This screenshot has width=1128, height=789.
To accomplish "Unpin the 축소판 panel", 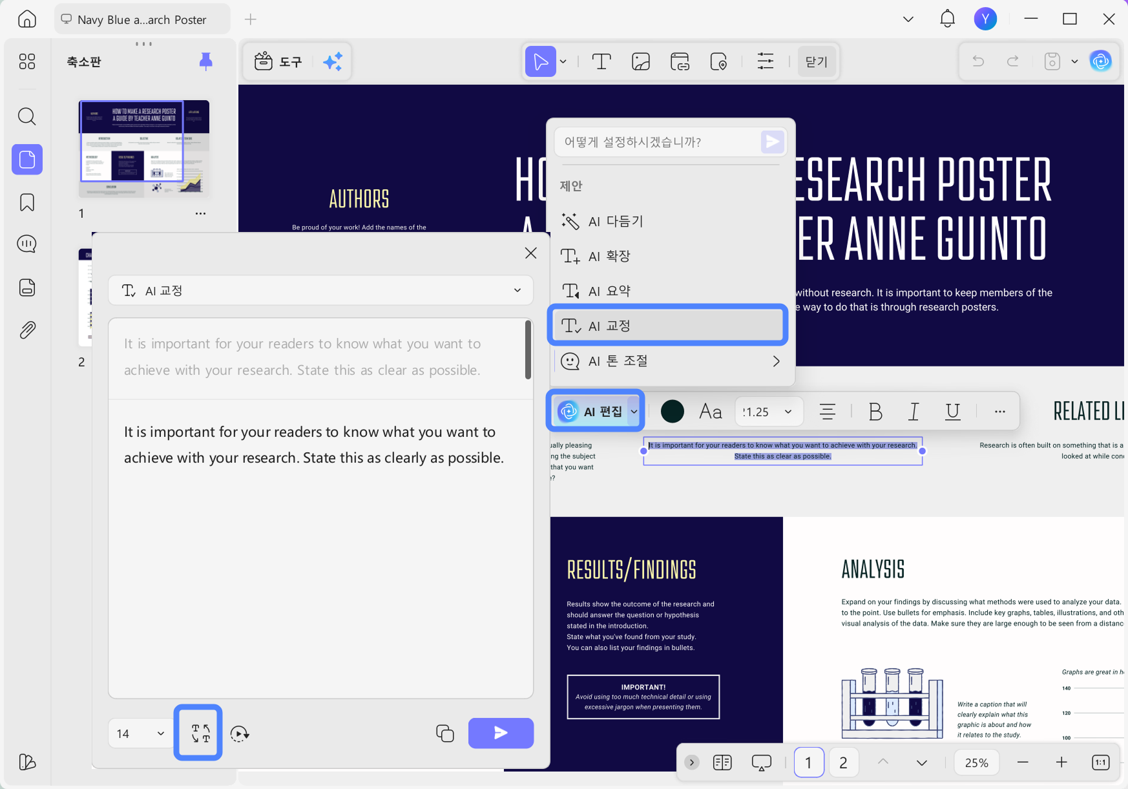I will (x=205, y=61).
